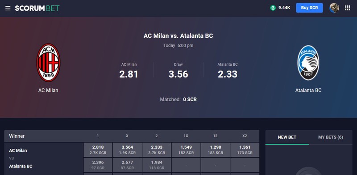Select draw odds 3.564
357x175 pixels.
tap(127, 150)
